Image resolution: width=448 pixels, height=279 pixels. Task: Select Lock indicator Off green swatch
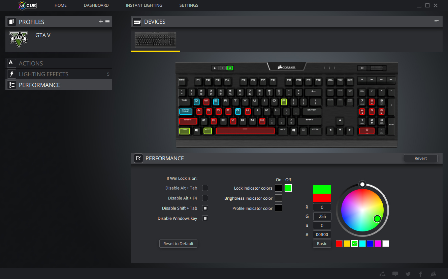[x=288, y=188]
